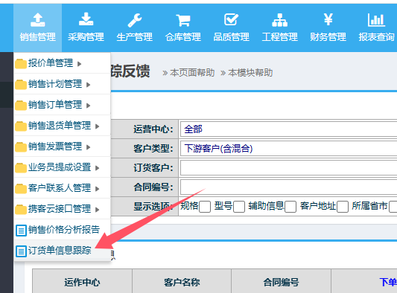Open the 采购管理 purchasing module icon

click(x=86, y=19)
